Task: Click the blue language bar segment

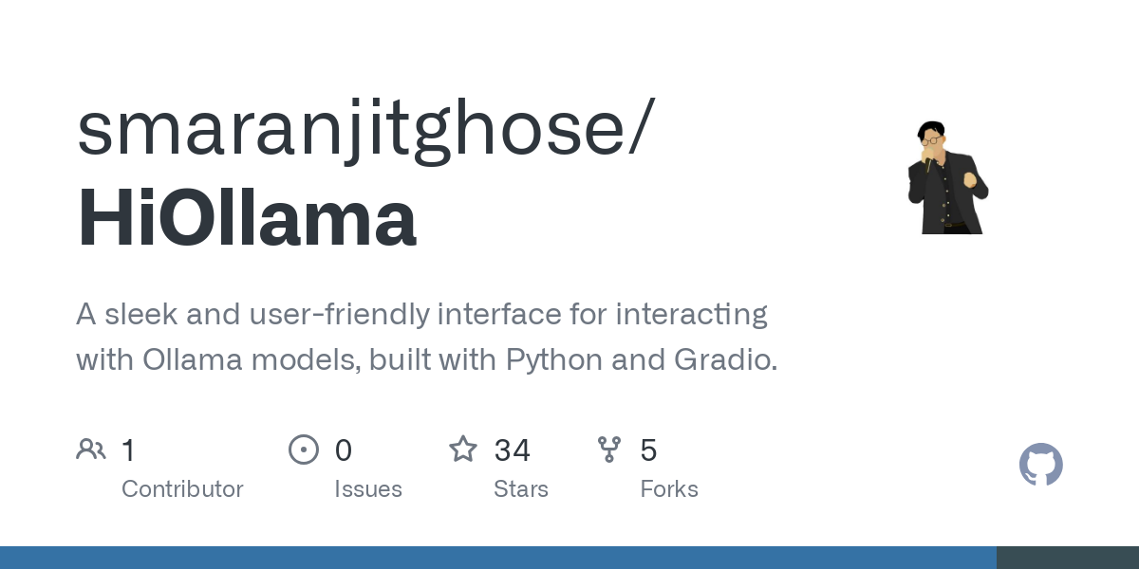Action: point(498,558)
